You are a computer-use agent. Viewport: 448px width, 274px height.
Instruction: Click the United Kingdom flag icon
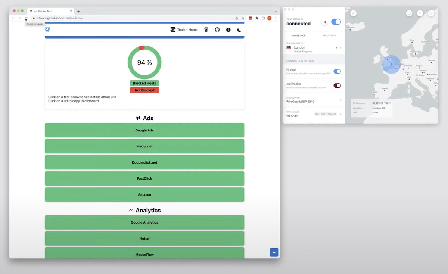(x=289, y=48)
